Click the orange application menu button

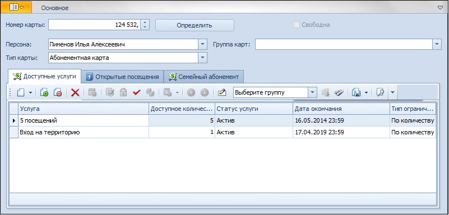click(16, 7)
